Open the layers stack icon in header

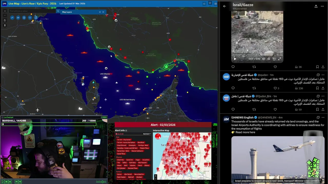pyautogui.click(x=210, y=3)
